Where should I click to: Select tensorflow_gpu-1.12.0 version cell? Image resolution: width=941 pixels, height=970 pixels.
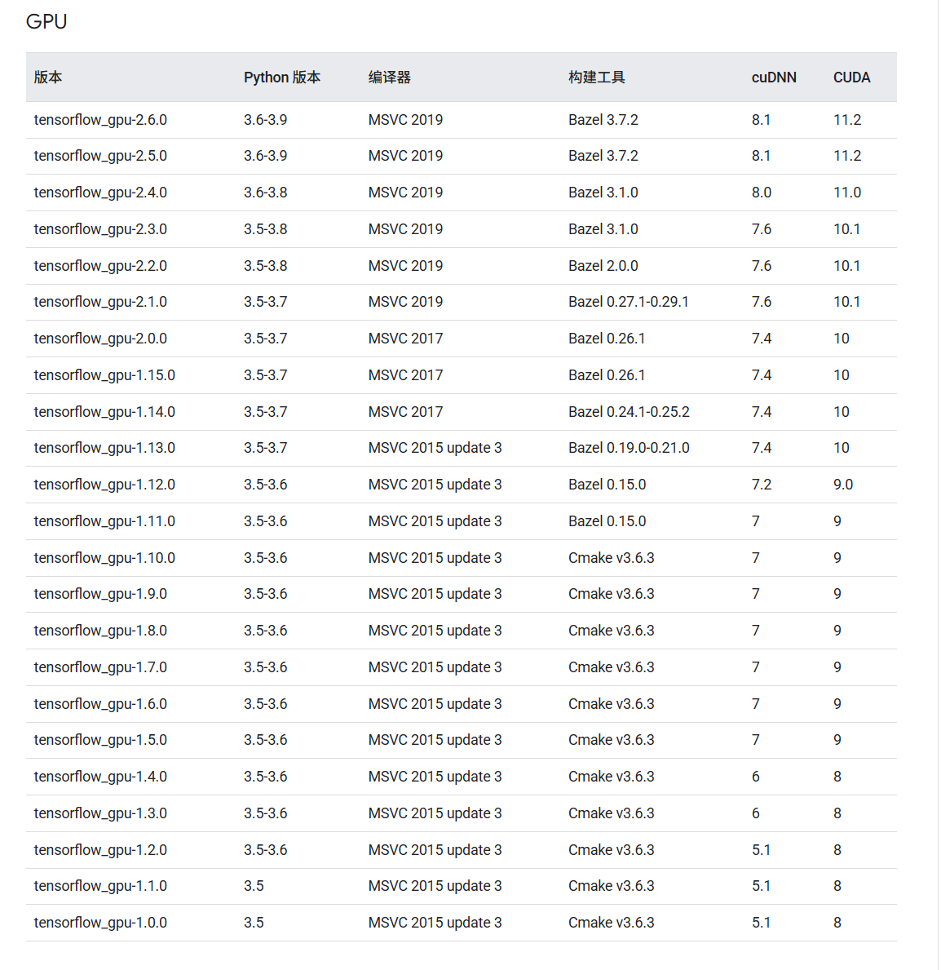pos(104,485)
